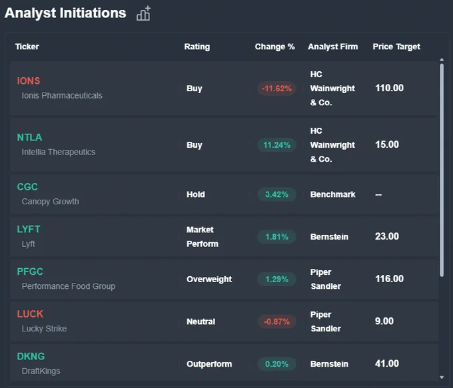Click the -0.87% change badge
This screenshot has height=388, width=453.
[276, 321]
